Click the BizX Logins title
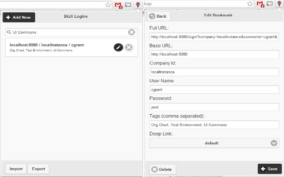Viewport: 284px width, 177px height. click(76, 16)
